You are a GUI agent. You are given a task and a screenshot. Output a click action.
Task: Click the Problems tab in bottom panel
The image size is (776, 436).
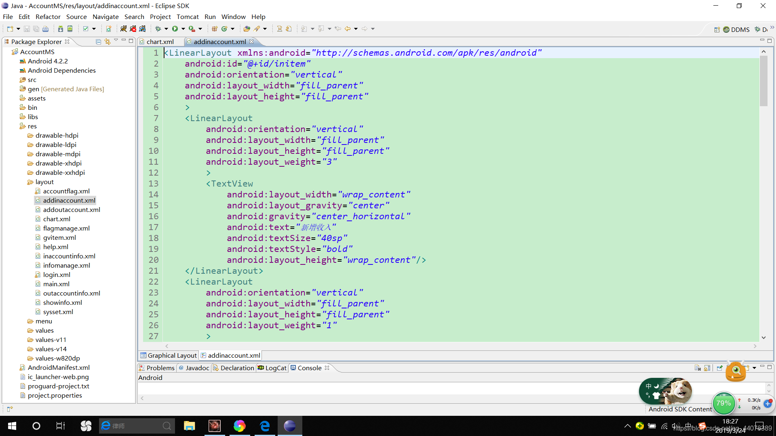pos(159,367)
